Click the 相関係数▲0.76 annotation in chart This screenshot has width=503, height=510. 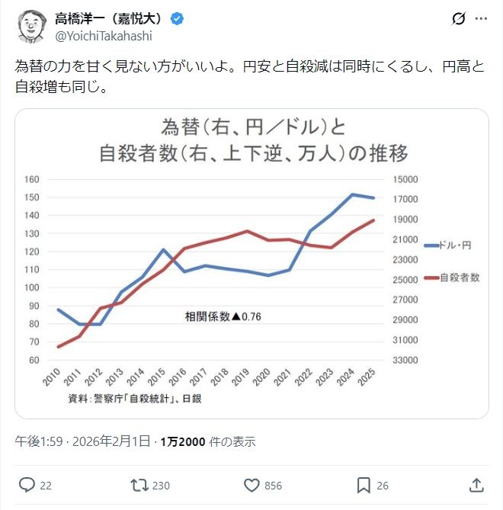[x=223, y=316]
